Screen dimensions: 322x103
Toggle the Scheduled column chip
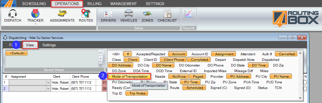194,88
